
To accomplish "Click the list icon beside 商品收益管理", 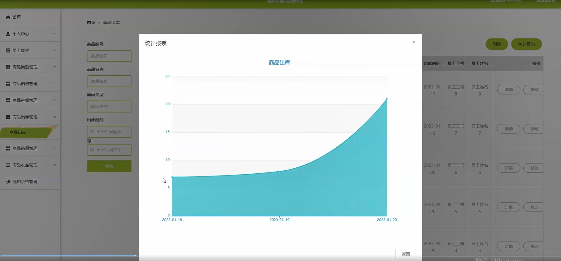I will click(8, 165).
